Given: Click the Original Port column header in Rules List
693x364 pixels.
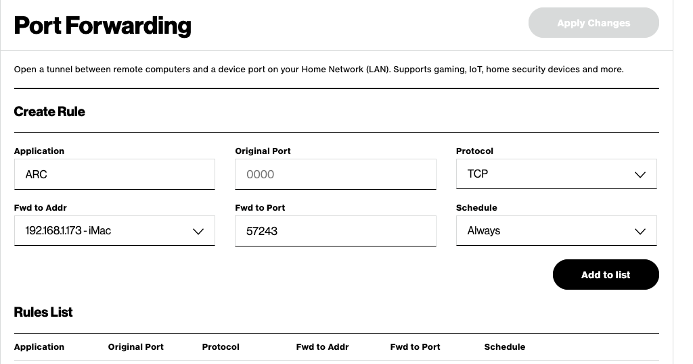Looking at the screenshot, I should point(135,347).
